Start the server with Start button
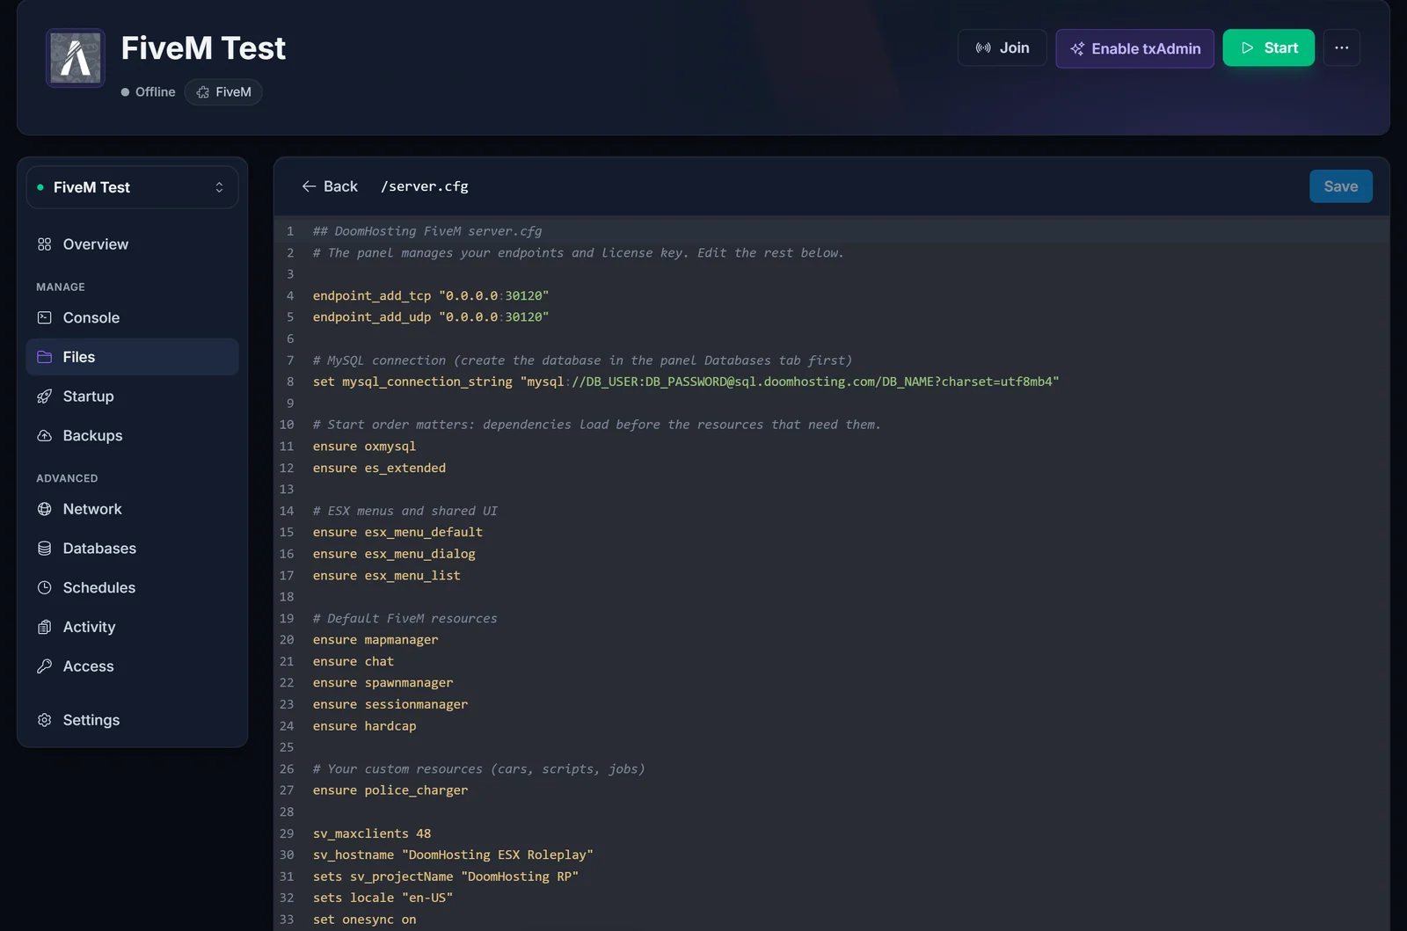This screenshot has height=931, width=1407. point(1268,47)
